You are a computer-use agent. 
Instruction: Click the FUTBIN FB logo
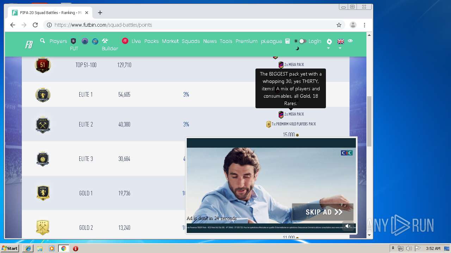click(x=29, y=45)
